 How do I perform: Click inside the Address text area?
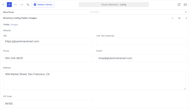[94, 80]
